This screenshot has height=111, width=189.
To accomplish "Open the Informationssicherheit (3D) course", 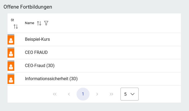I will (x=51, y=79).
